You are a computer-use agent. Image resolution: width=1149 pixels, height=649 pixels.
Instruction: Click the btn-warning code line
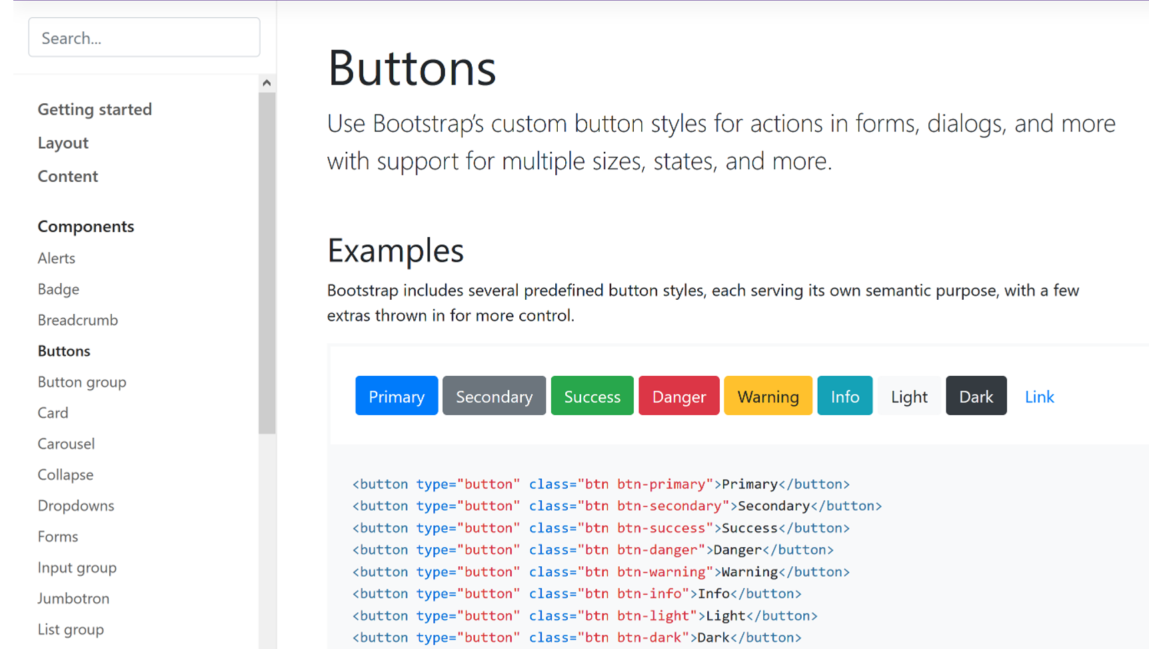601,572
